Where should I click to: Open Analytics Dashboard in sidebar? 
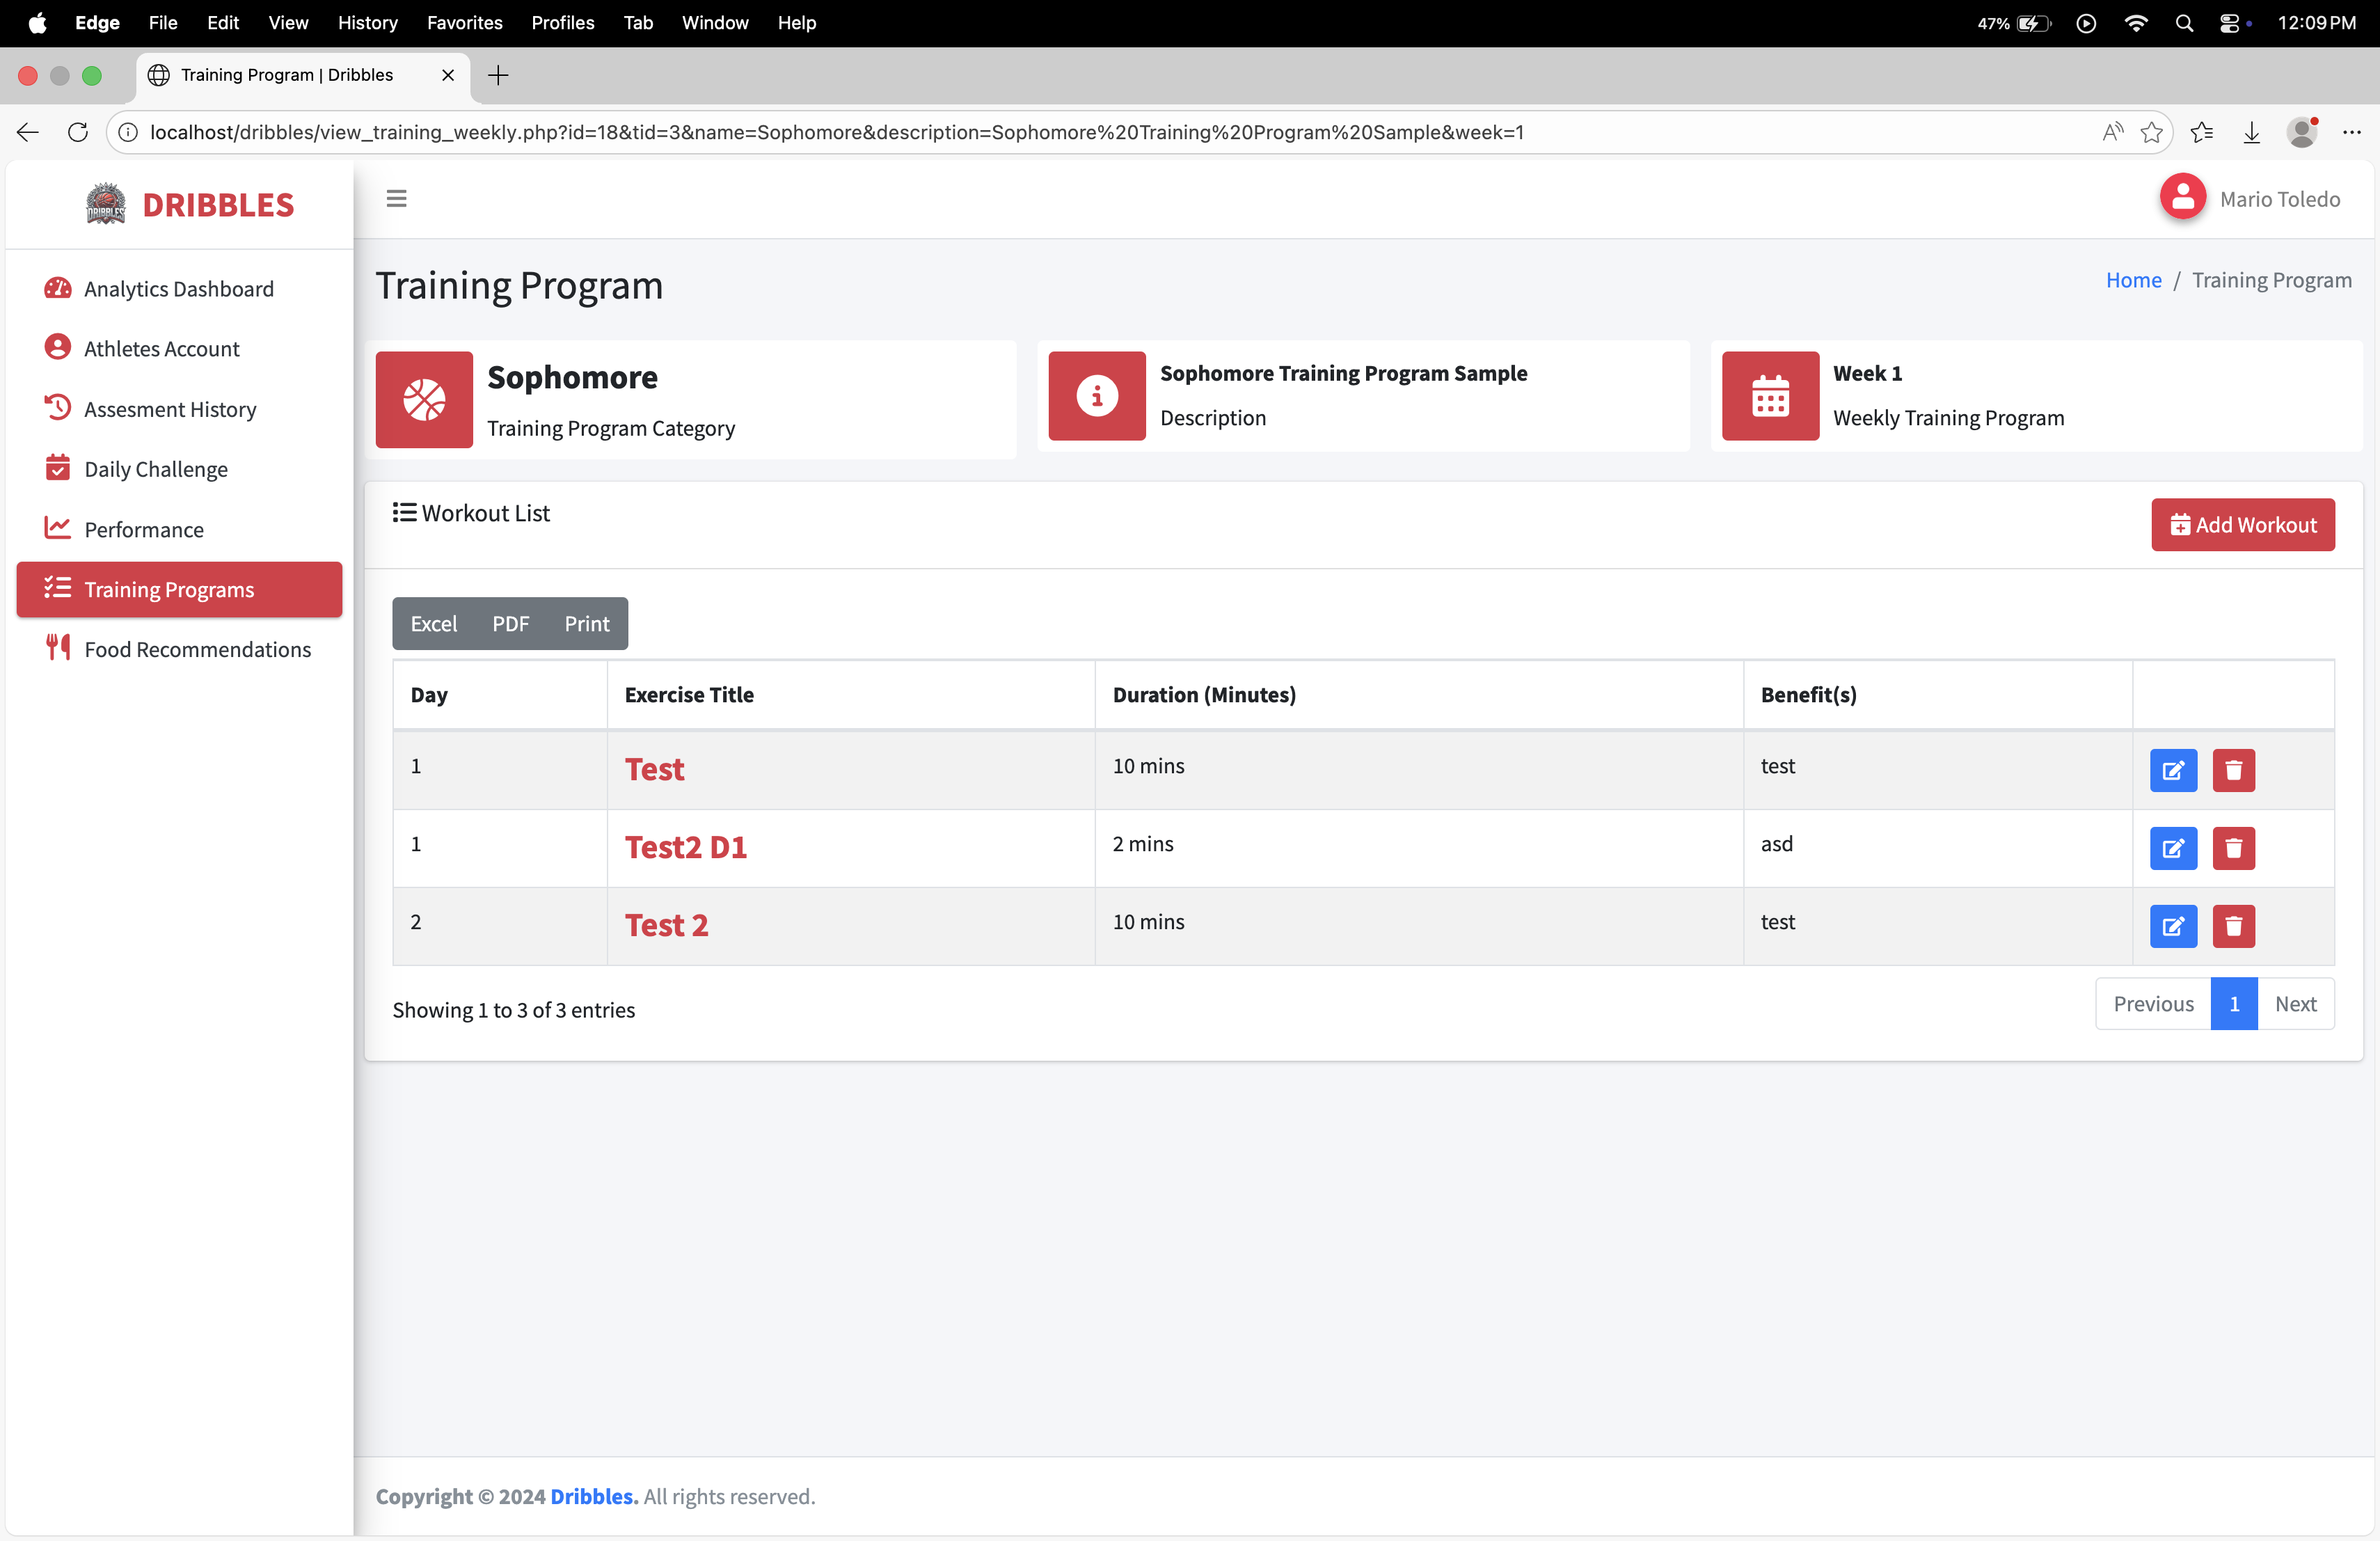[178, 289]
